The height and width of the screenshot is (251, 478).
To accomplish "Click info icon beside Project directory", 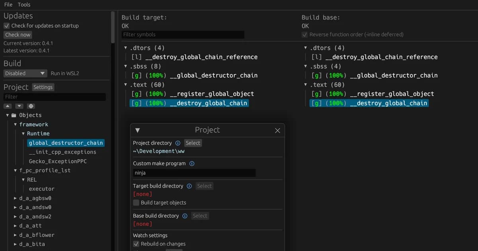I will (178, 143).
